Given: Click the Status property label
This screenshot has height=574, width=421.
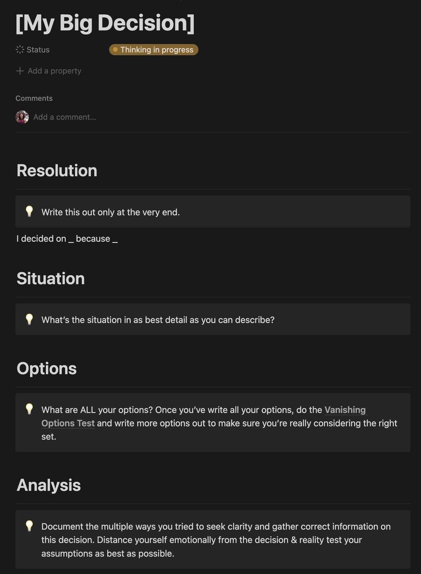Looking at the screenshot, I should 38,50.
